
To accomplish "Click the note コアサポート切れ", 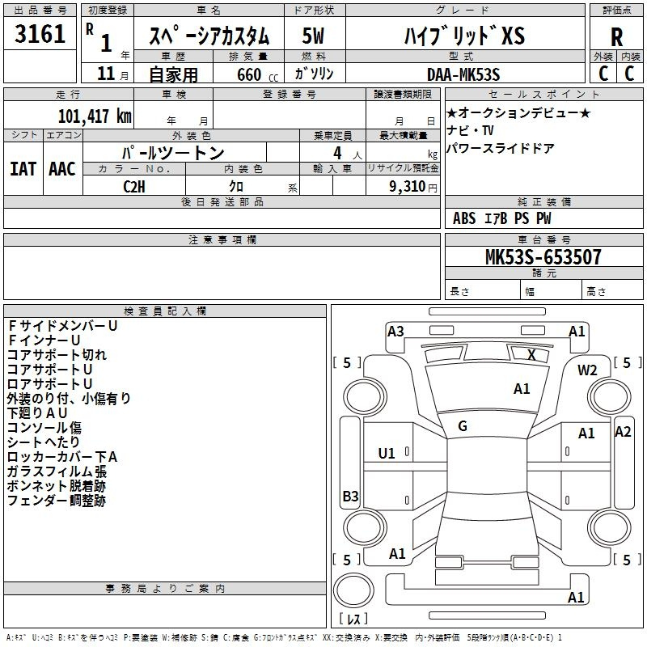I will [x=57, y=354].
